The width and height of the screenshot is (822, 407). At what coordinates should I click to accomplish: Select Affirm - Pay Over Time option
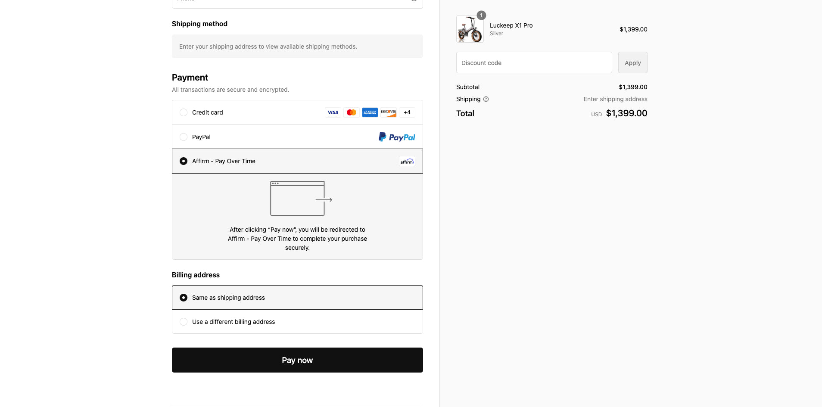184,161
